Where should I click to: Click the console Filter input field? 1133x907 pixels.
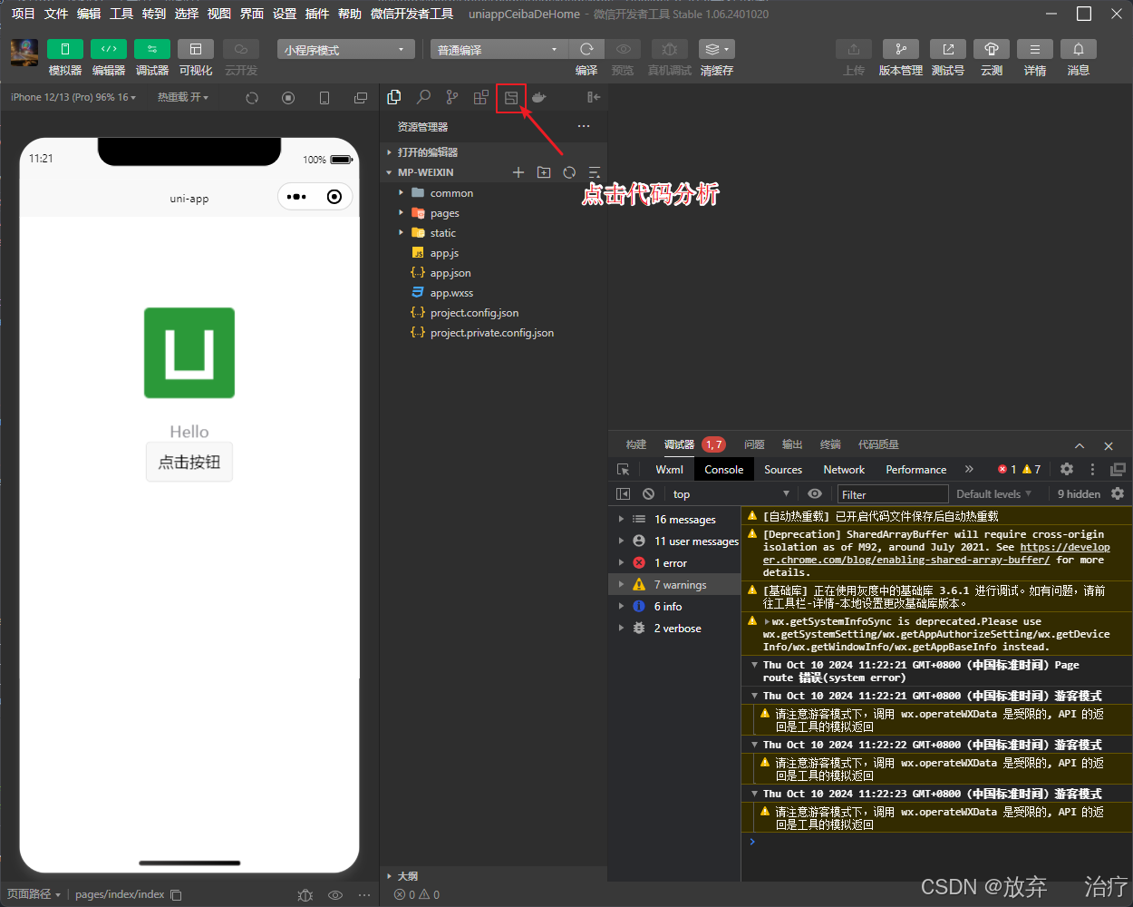893,494
